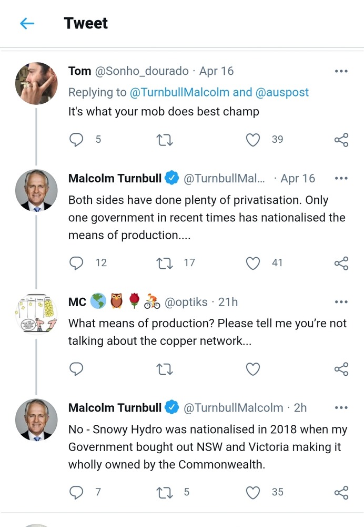Retweet Tom's tweet about your mob
This screenshot has height=527, width=364.
click(165, 140)
